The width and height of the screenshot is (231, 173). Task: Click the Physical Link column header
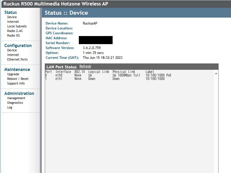click(124, 72)
